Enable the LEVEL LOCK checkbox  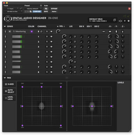coord(6,98)
